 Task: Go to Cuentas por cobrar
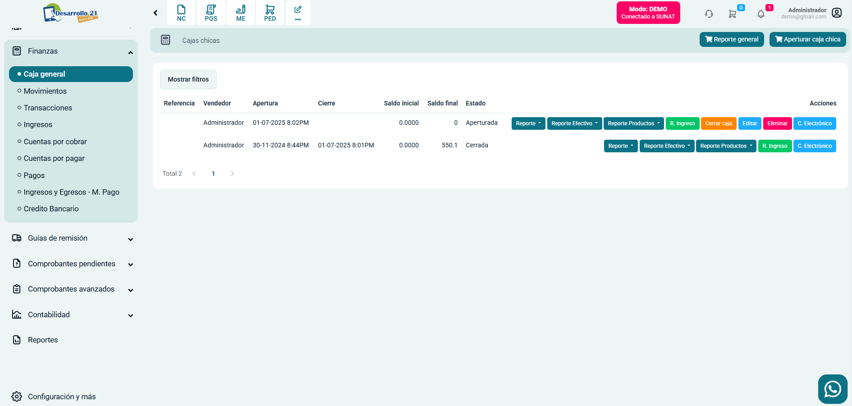[x=55, y=141]
